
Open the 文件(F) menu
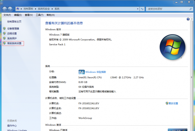(7, 15)
